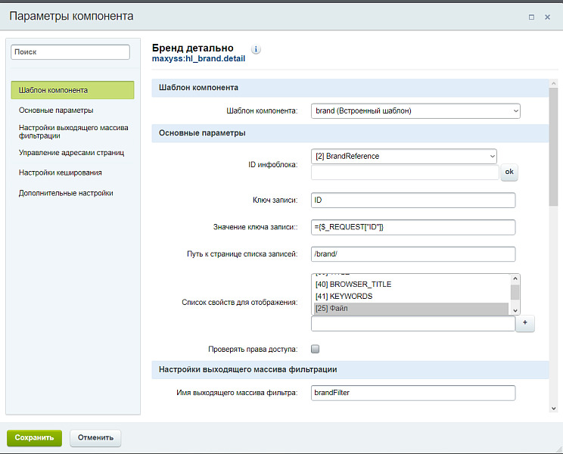
Task: Select Управление адресами страниц in sidebar
Action: [x=72, y=152]
